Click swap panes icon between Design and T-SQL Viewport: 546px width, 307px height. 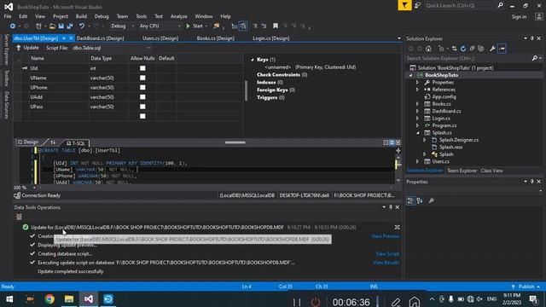click(53, 142)
